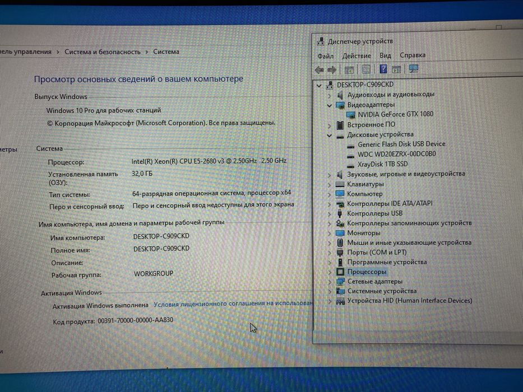Open the Справка menu in Device Manager
This screenshot has width=523, height=392.
pos(413,55)
